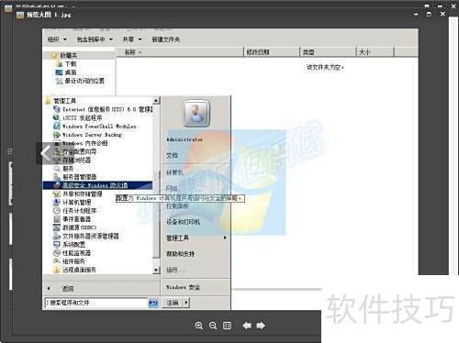Screen dimensions: 459x343
Task: Click the Windows Server Backup icon
Action: click(57, 135)
